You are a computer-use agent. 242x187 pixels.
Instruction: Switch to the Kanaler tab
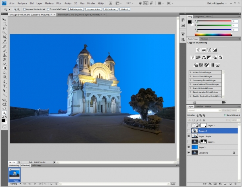point(199,106)
